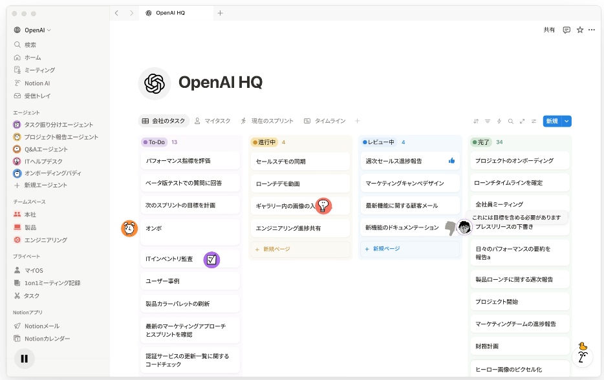Add 新規ページ in 進行中 column
The width and height of the screenshot is (604, 380).
[x=301, y=249]
